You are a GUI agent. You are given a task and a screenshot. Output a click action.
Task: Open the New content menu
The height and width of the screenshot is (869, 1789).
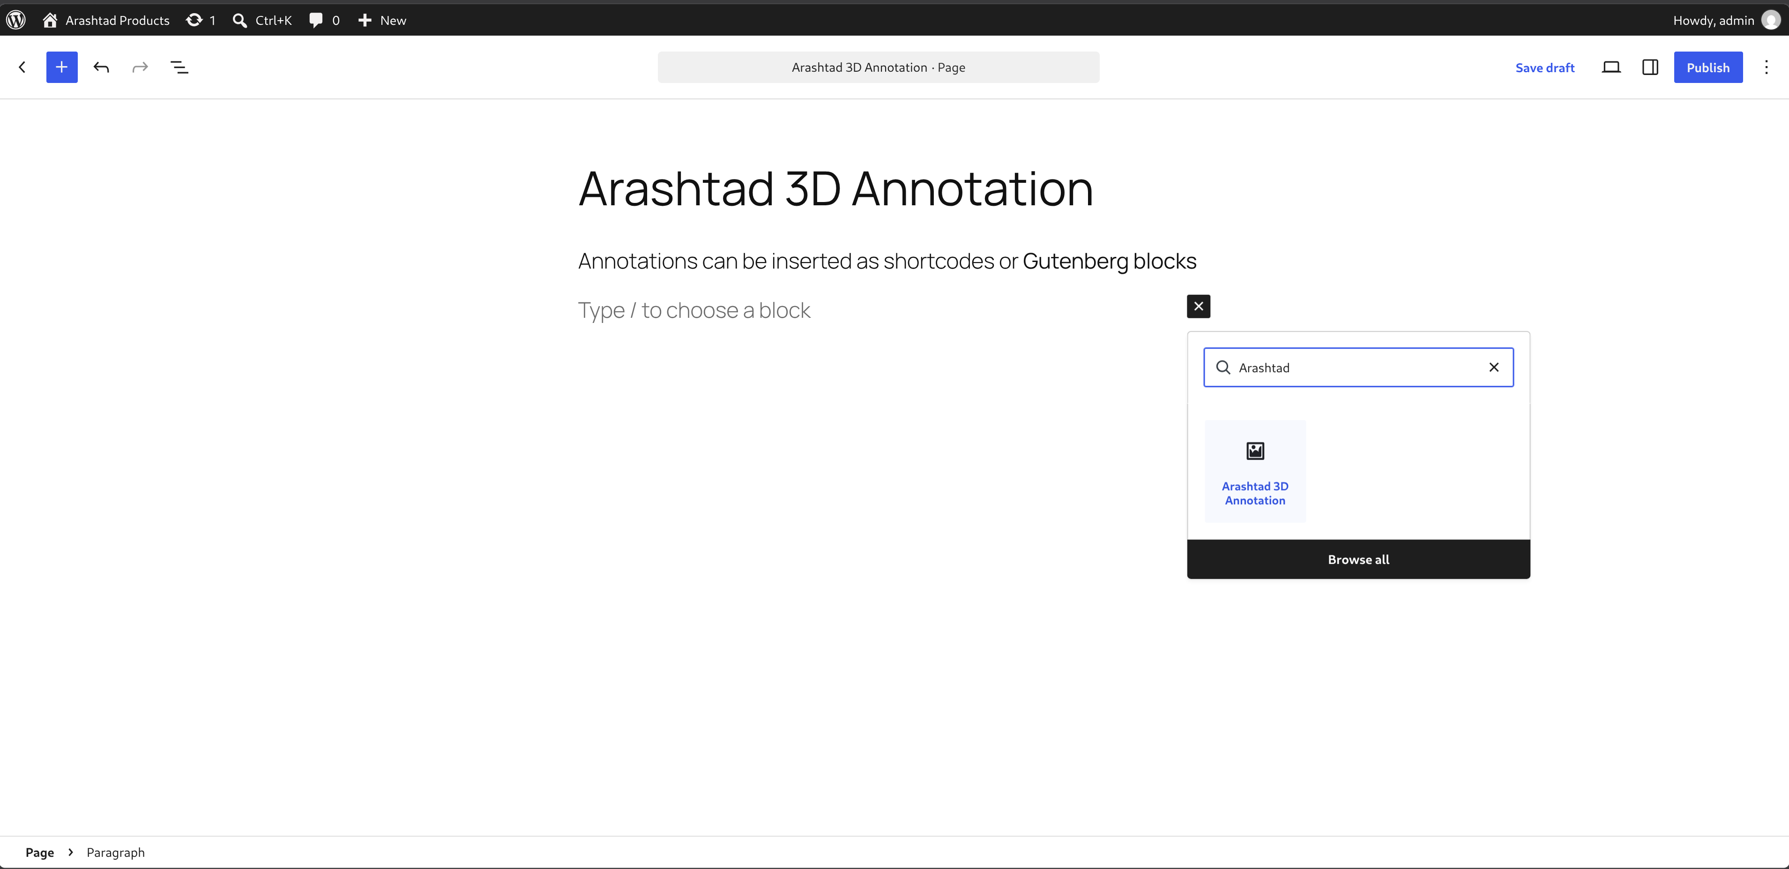(382, 20)
